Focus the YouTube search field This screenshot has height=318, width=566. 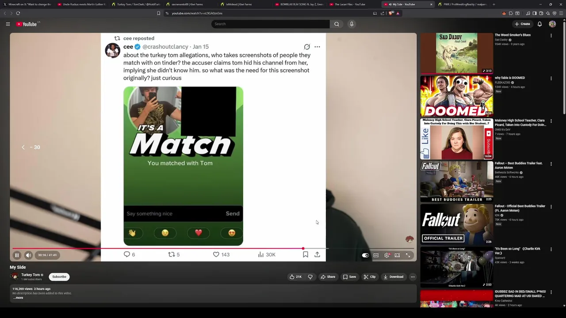[x=270, y=24]
